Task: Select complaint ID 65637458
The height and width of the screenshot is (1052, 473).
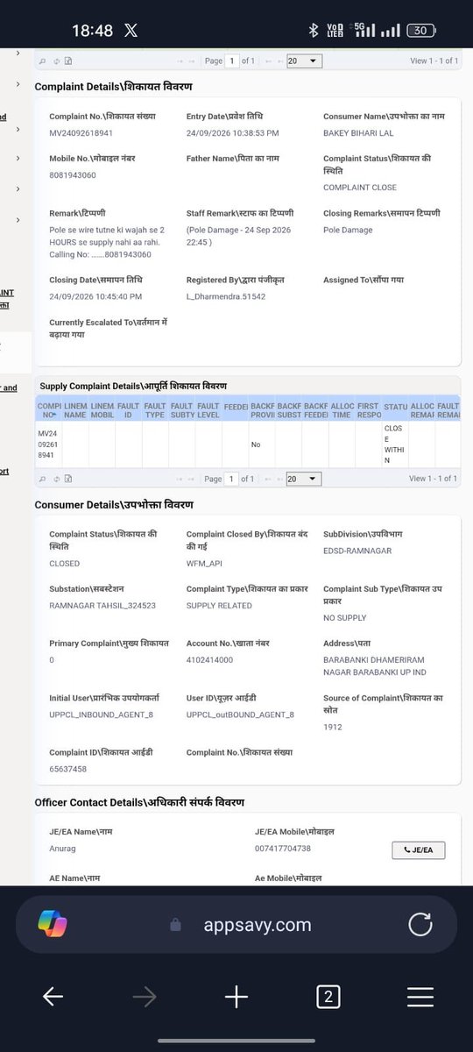Action: coord(67,769)
